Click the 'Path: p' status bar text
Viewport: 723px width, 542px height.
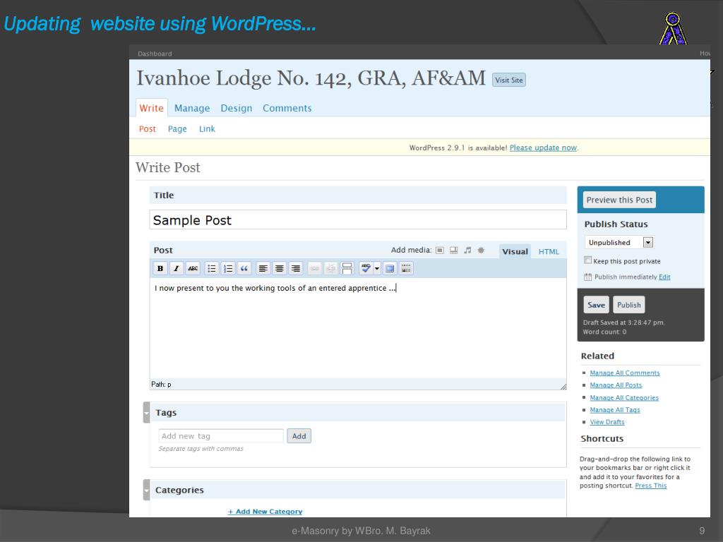point(161,385)
